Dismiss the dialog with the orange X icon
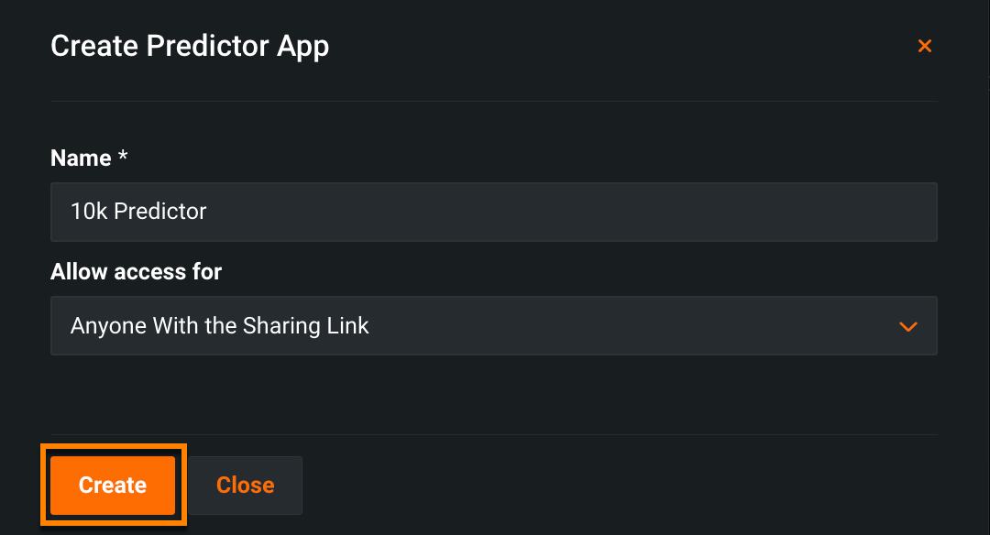This screenshot has width=990, height=535. tap(924, 46)
